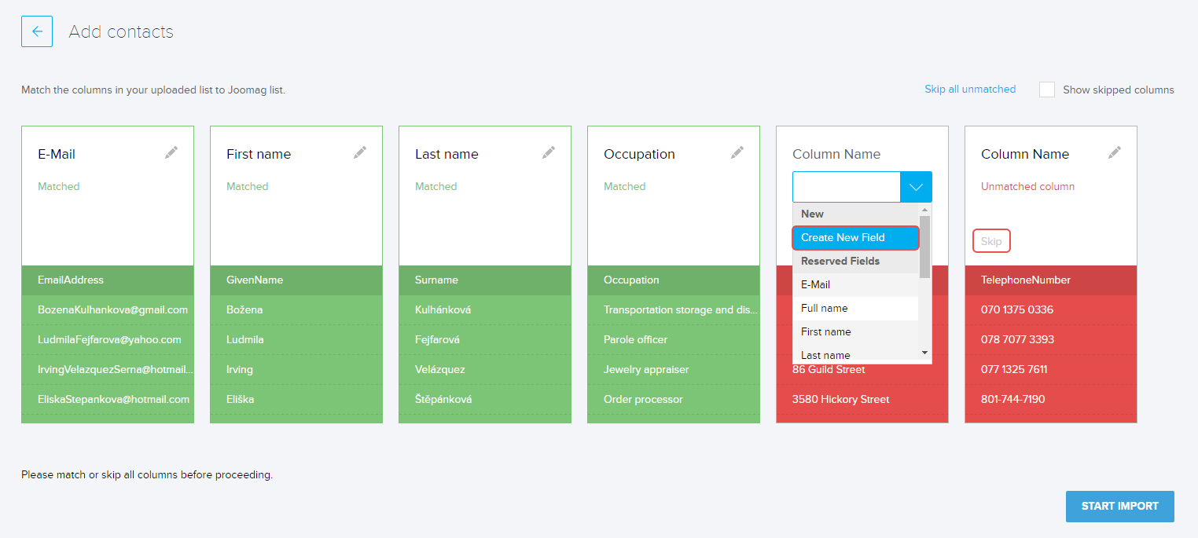This screenshot has height=538, width=1198.
Task: Click Skip all unmatched link
Action: pyautogui.click(x=970, y=90)
